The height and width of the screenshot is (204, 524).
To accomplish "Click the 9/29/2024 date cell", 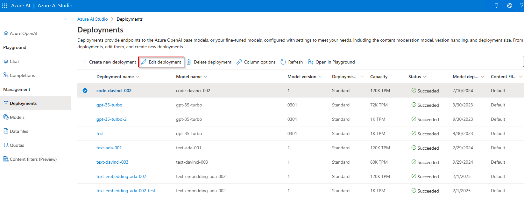I will (x=463, y=162).
